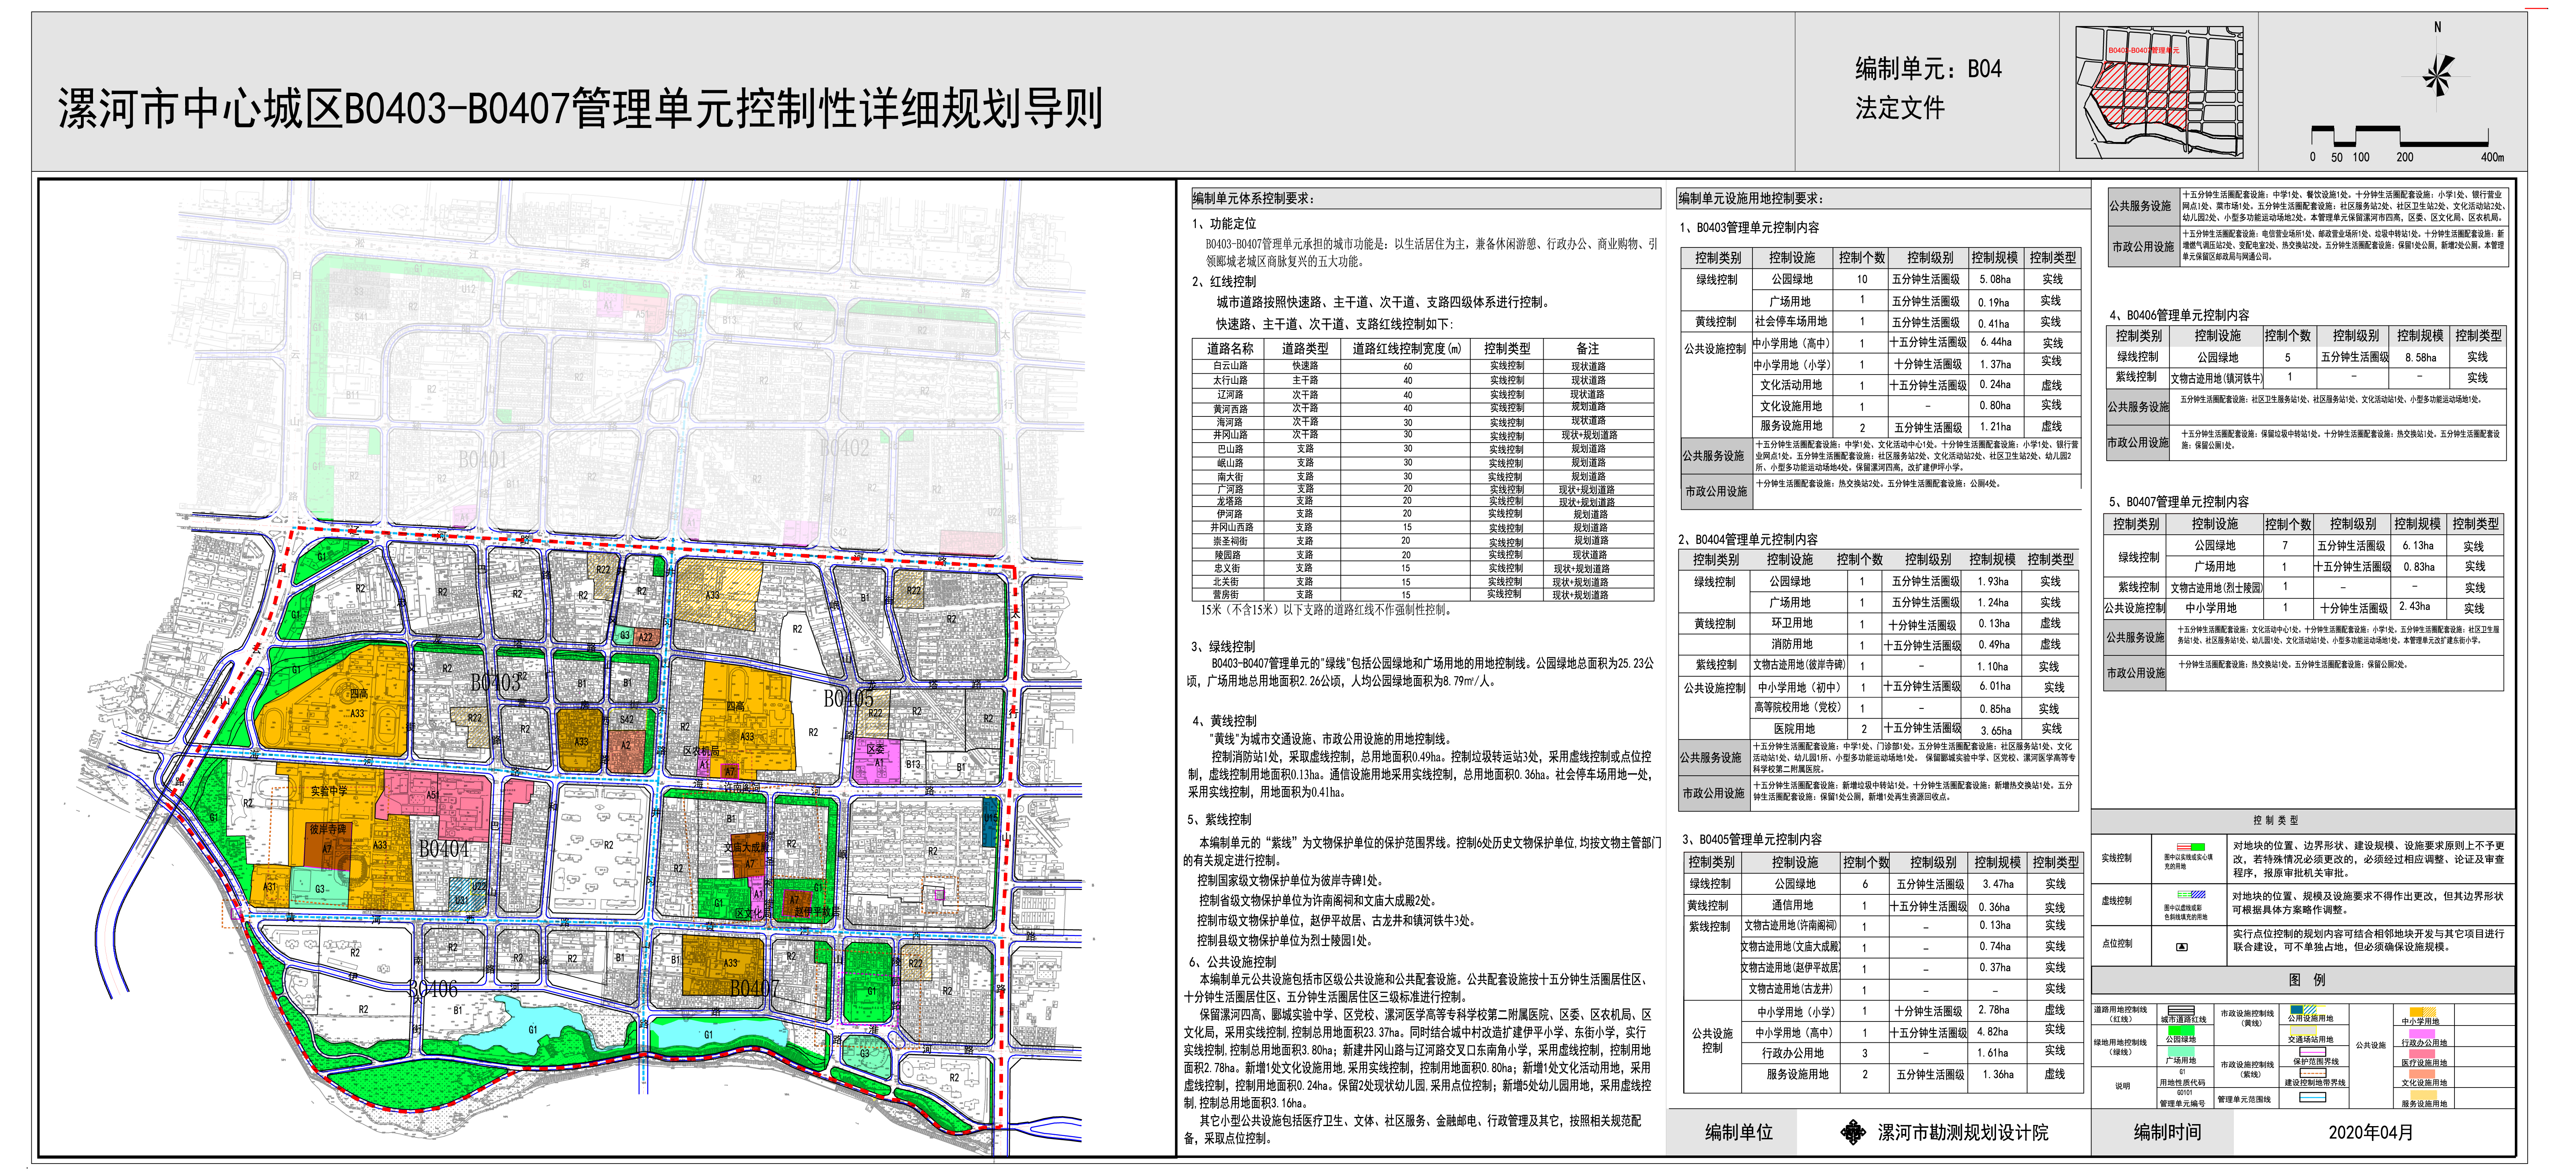Image resolution: width=2576 pixels, height=1176 pixels.
Task: Click the light green 广场用地 legend swatch
Action: pos(2181,1051)
